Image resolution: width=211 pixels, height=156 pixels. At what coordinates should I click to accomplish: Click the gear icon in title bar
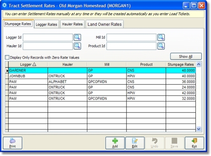click(5, 5)
